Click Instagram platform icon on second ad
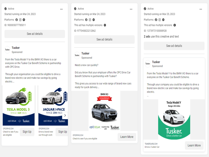Image resolution: width=209 pixels, height=157 pixels. 90,20
